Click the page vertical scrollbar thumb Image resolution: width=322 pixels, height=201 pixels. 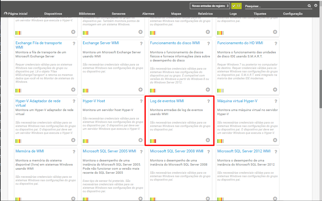point(320,89)
